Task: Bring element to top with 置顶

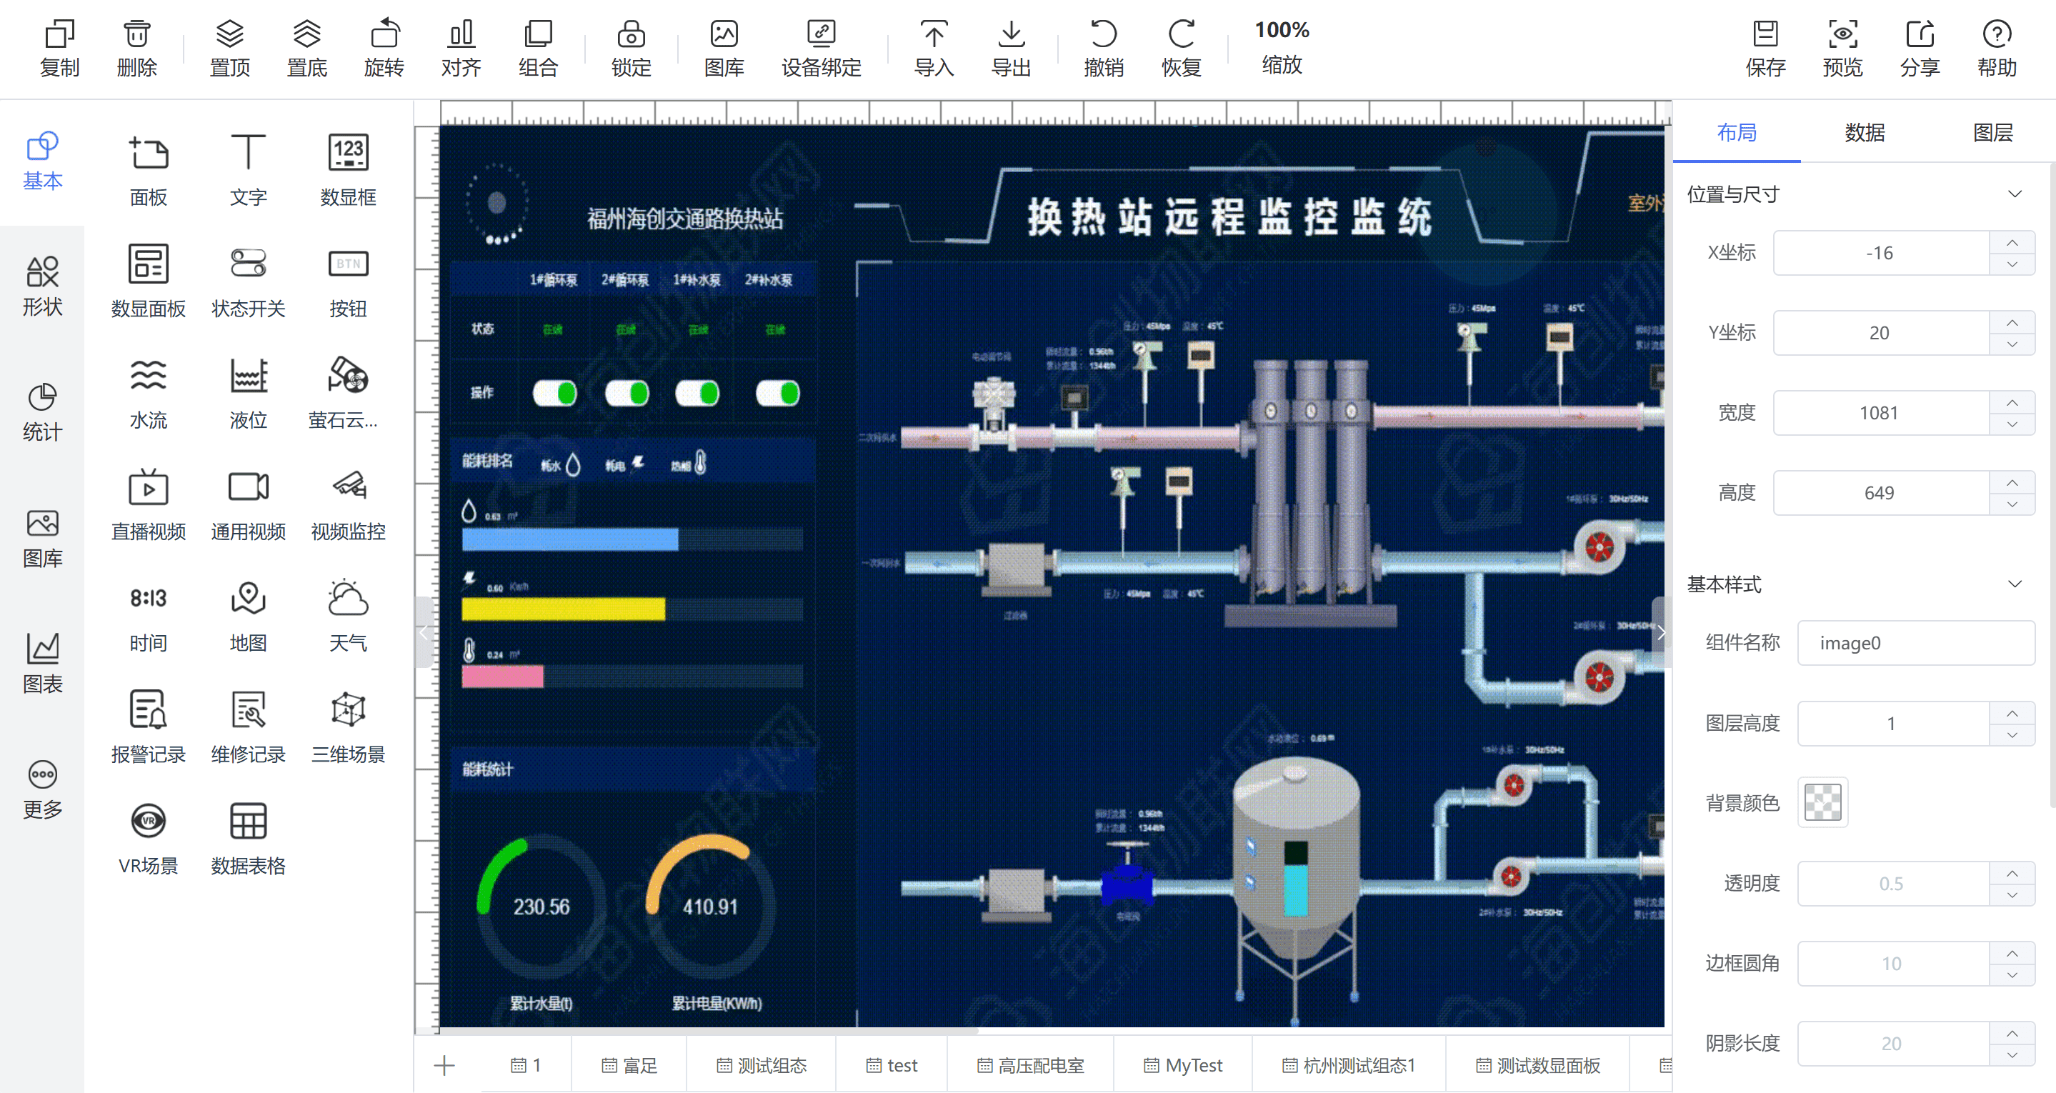Action: 229,48
